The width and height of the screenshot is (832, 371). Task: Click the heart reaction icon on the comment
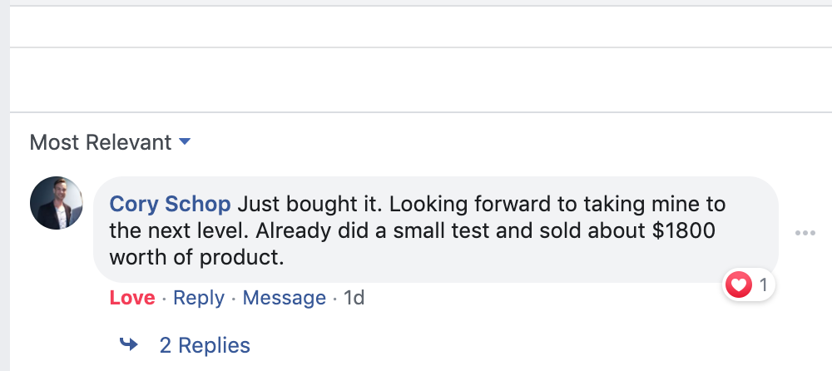pyautogui.click(x=738, y=286)
